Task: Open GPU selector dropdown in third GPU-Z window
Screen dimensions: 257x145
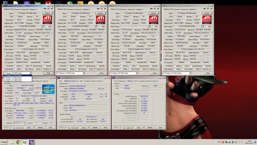Action: pos(137,73)
